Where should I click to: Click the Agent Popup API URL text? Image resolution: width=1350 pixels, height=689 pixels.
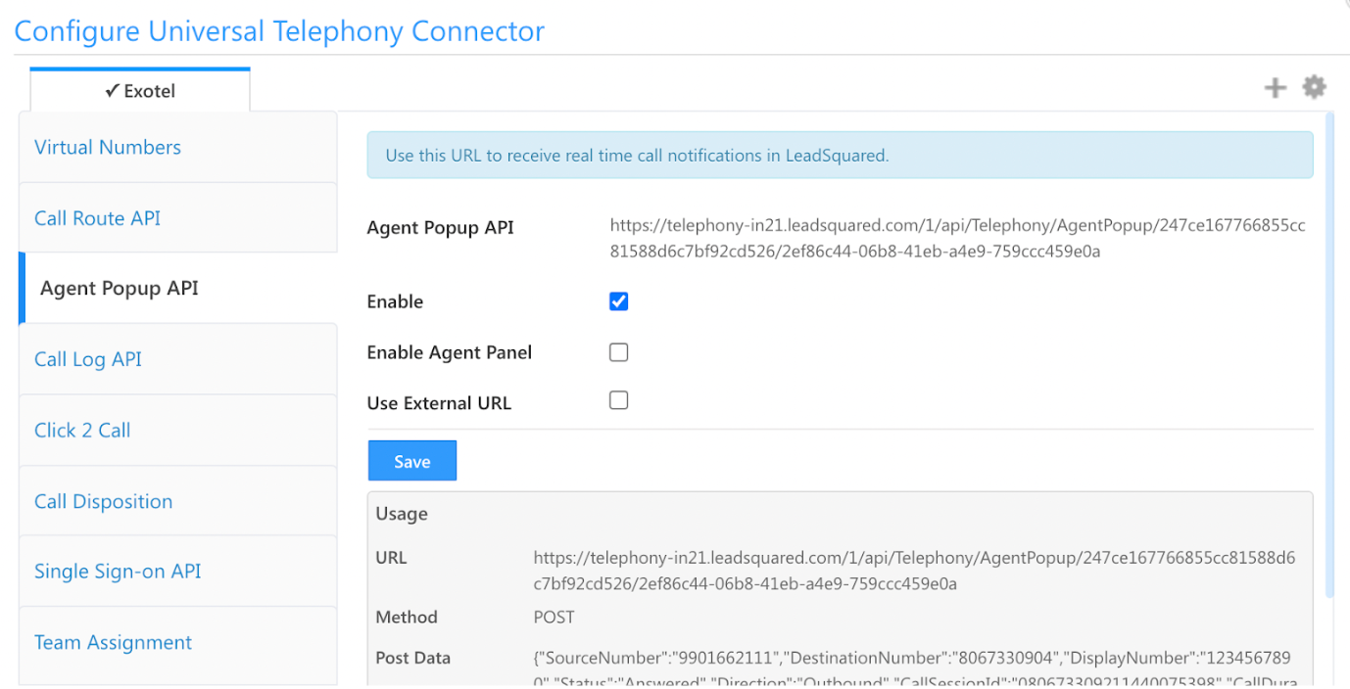(957, 238)
